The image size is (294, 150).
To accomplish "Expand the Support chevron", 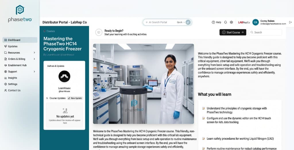I will (34, 71).
